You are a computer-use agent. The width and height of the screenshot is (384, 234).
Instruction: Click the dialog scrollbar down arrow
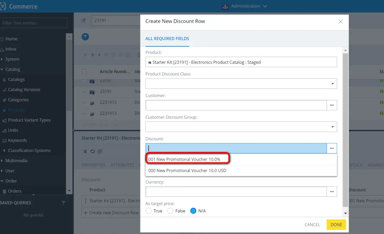(346, 213)
